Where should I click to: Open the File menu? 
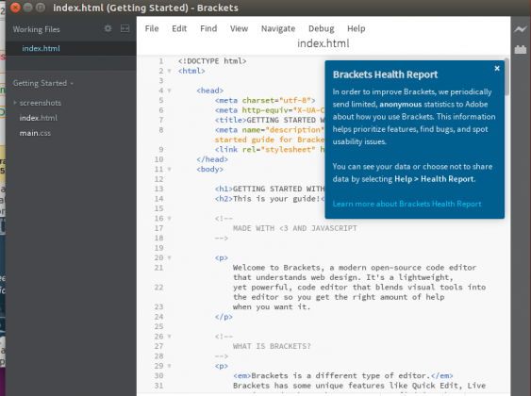(x=152, y=29)
